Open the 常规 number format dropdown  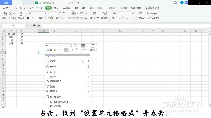point(133,13)
